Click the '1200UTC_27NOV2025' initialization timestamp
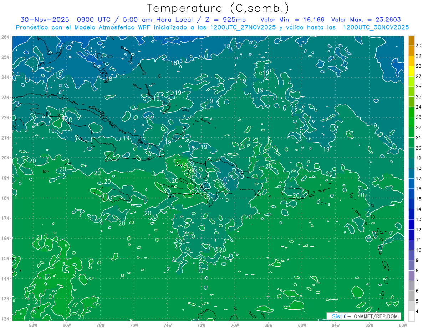This screenshot has height=330, width=428. click(244, 27)
